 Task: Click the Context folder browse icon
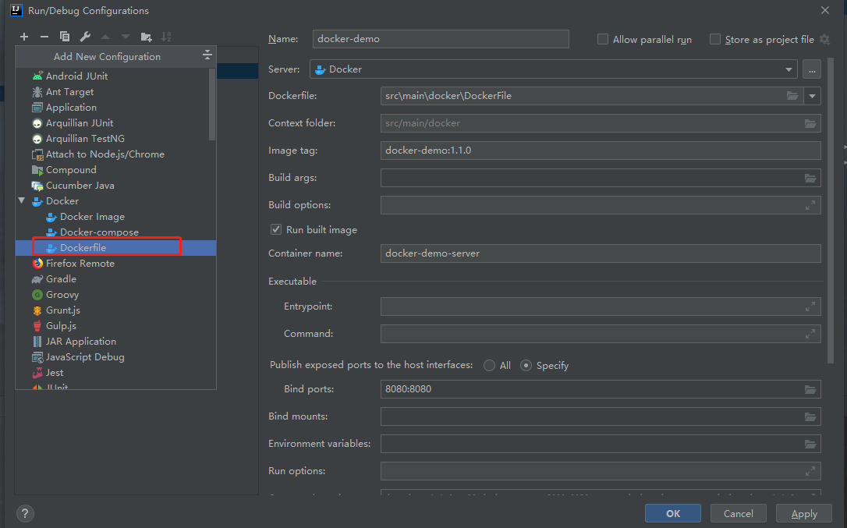click(810, 123)
